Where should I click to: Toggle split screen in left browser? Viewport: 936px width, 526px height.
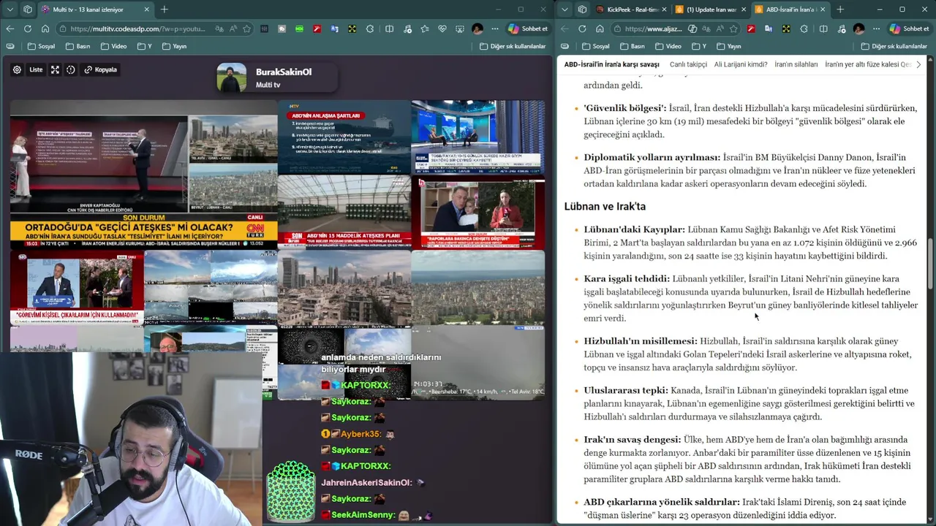point(389,28)
